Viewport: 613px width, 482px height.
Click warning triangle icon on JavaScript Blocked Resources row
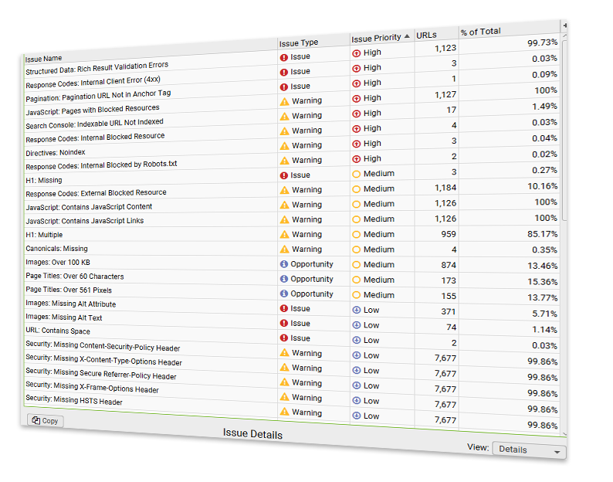(x=284, y=101)
